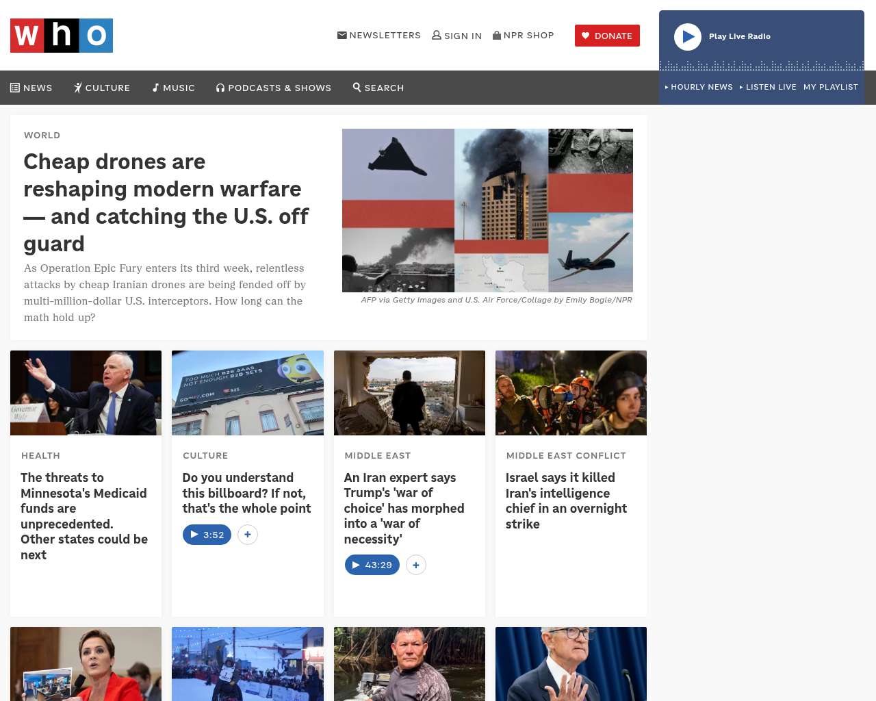
Task: Add billboard story to playlist
Action: coord(248,535)
